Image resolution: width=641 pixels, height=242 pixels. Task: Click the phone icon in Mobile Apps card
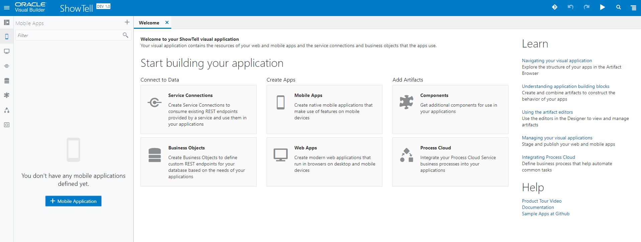[x=281, y=102]
